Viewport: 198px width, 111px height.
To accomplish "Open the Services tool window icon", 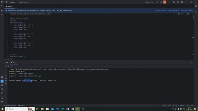I will [2, 89].
